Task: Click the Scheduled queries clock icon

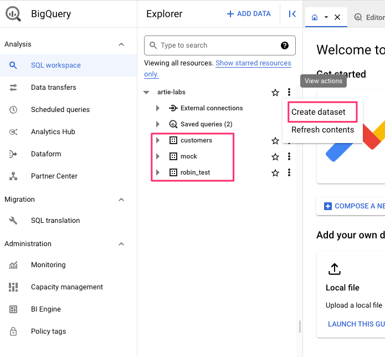Action: pos(13,110)
